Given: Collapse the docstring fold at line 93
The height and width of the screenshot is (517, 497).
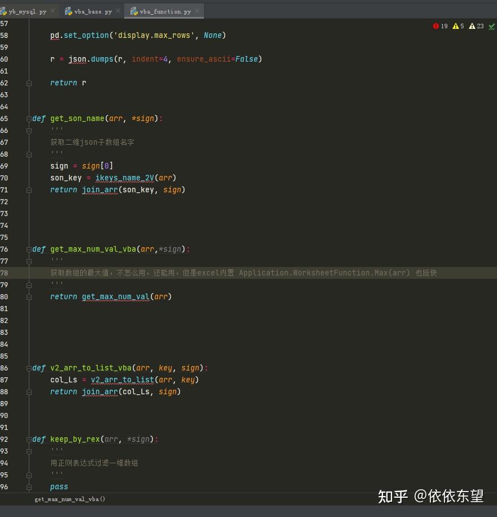Looking at the screenshot, I should [29, 451].
